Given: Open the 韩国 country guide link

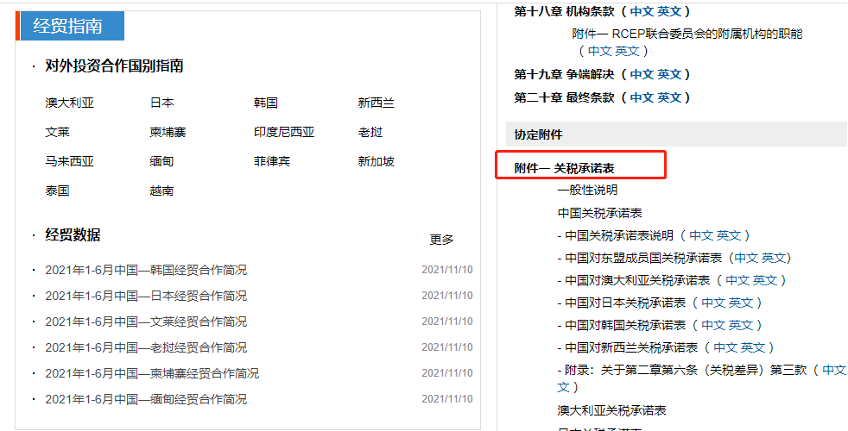Looking at the screenshot, I should [x=266, y=103].
